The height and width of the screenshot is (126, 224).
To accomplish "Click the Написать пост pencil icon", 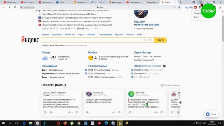I will point(162,85).
